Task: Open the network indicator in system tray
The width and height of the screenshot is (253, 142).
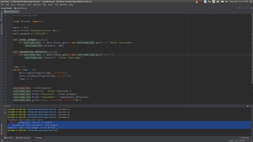Action: pos(209,2)
